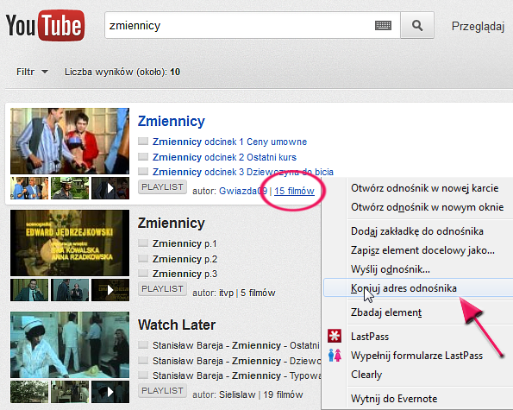Screen dimensions: 513x410
Task: Open author Sielislaw channel link
Action: point(237,394)
